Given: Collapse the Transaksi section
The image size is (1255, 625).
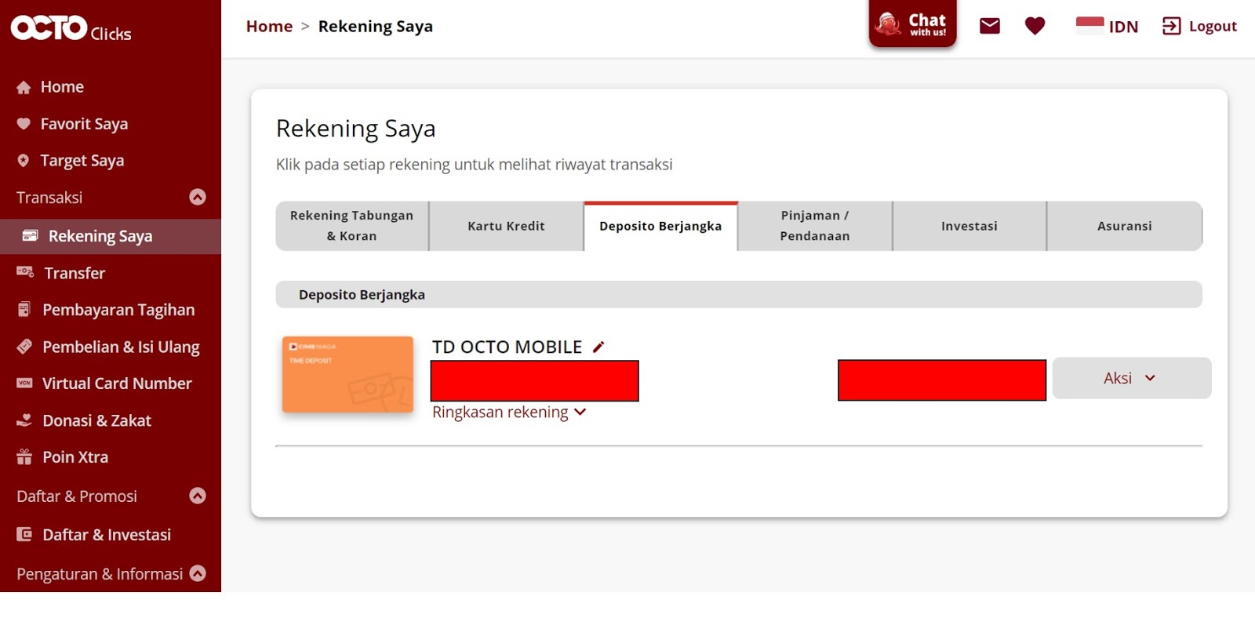Looking at the screenshot, I should tap(198, 197).
